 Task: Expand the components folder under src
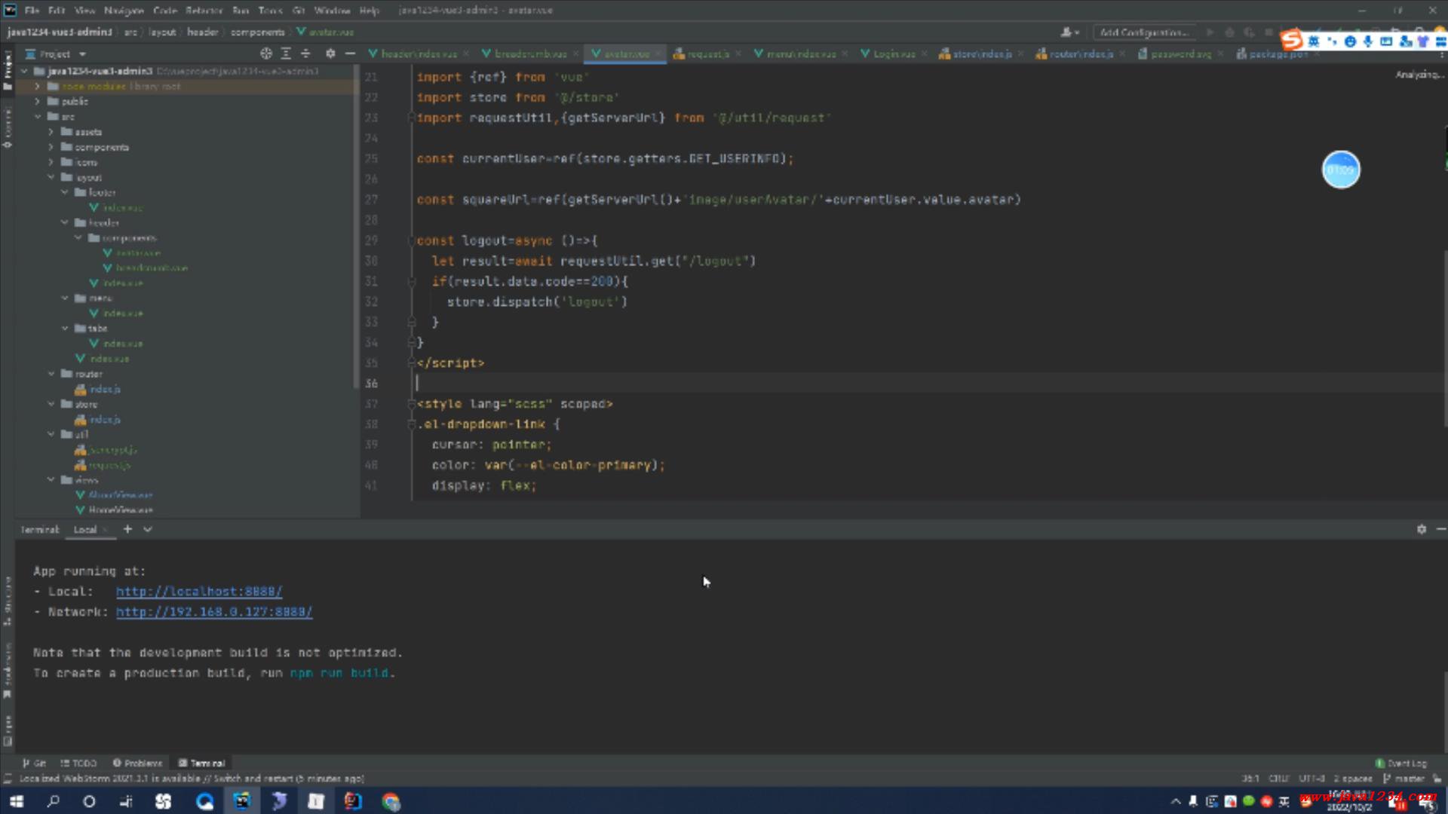[x=51, y=147]
